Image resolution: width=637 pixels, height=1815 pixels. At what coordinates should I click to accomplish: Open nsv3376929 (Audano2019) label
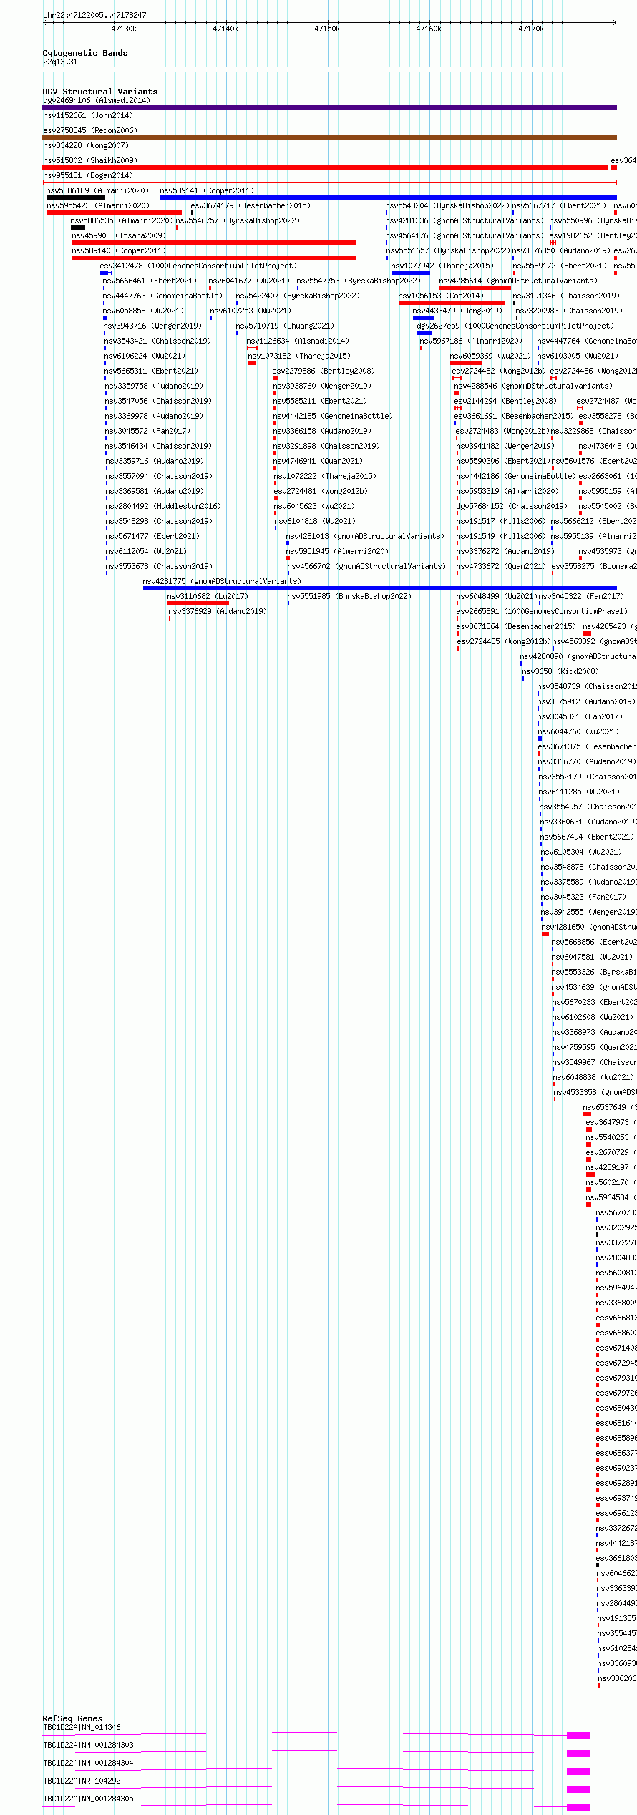pyautogui.click(x=218, y=611)
